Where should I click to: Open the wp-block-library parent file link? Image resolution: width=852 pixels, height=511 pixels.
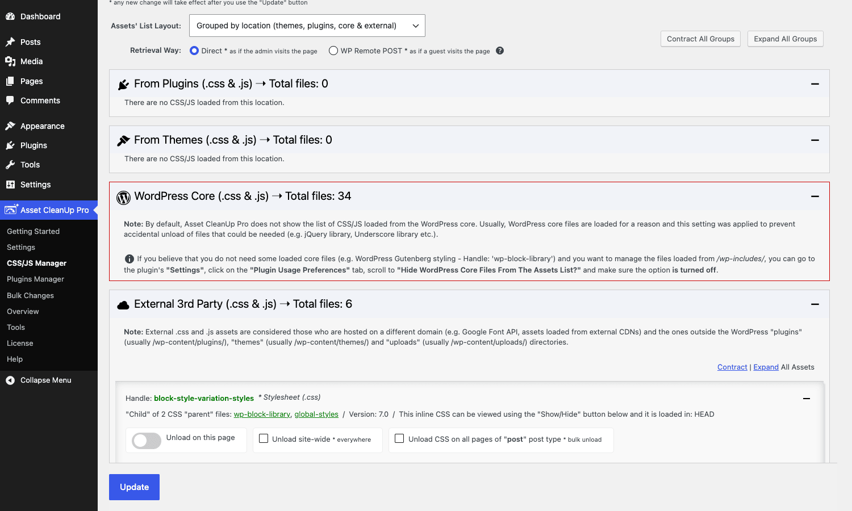pyautogui.click(x=262, y=414)
